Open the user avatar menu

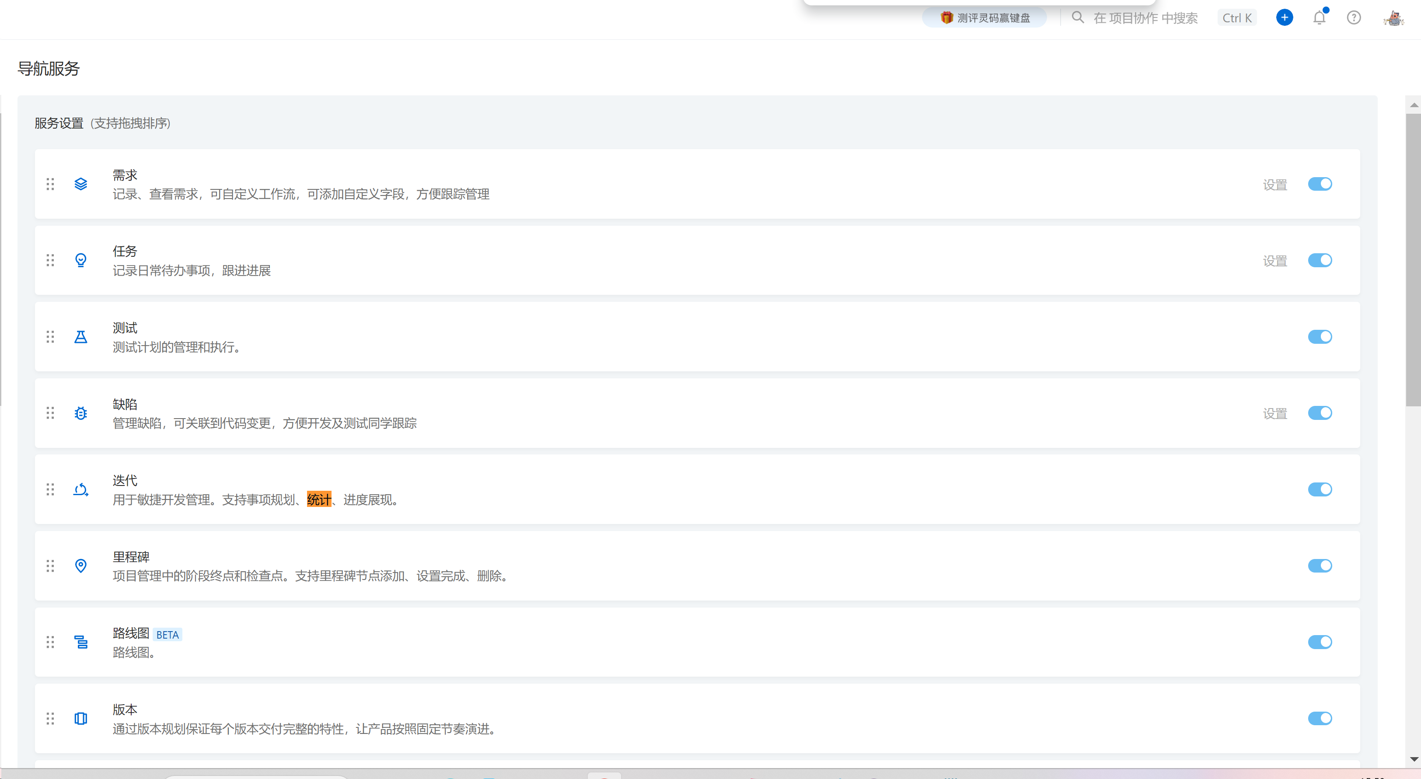click(x=1393, y=17)
